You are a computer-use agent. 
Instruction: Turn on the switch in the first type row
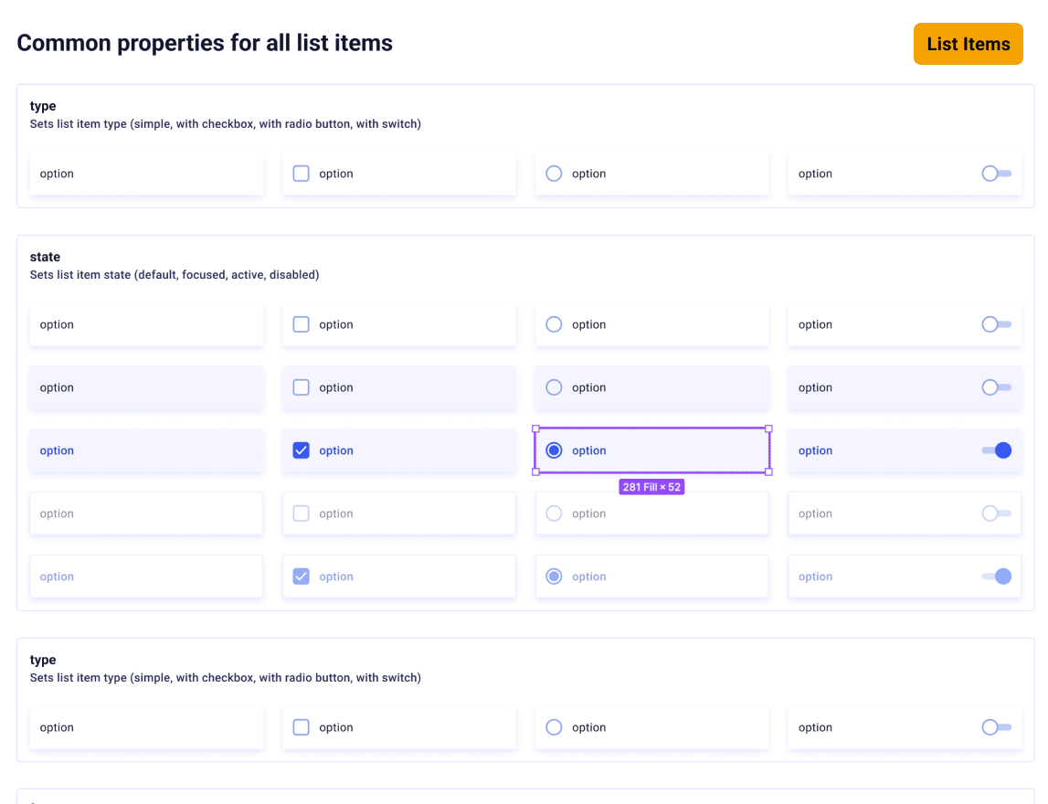click(998, 173)
